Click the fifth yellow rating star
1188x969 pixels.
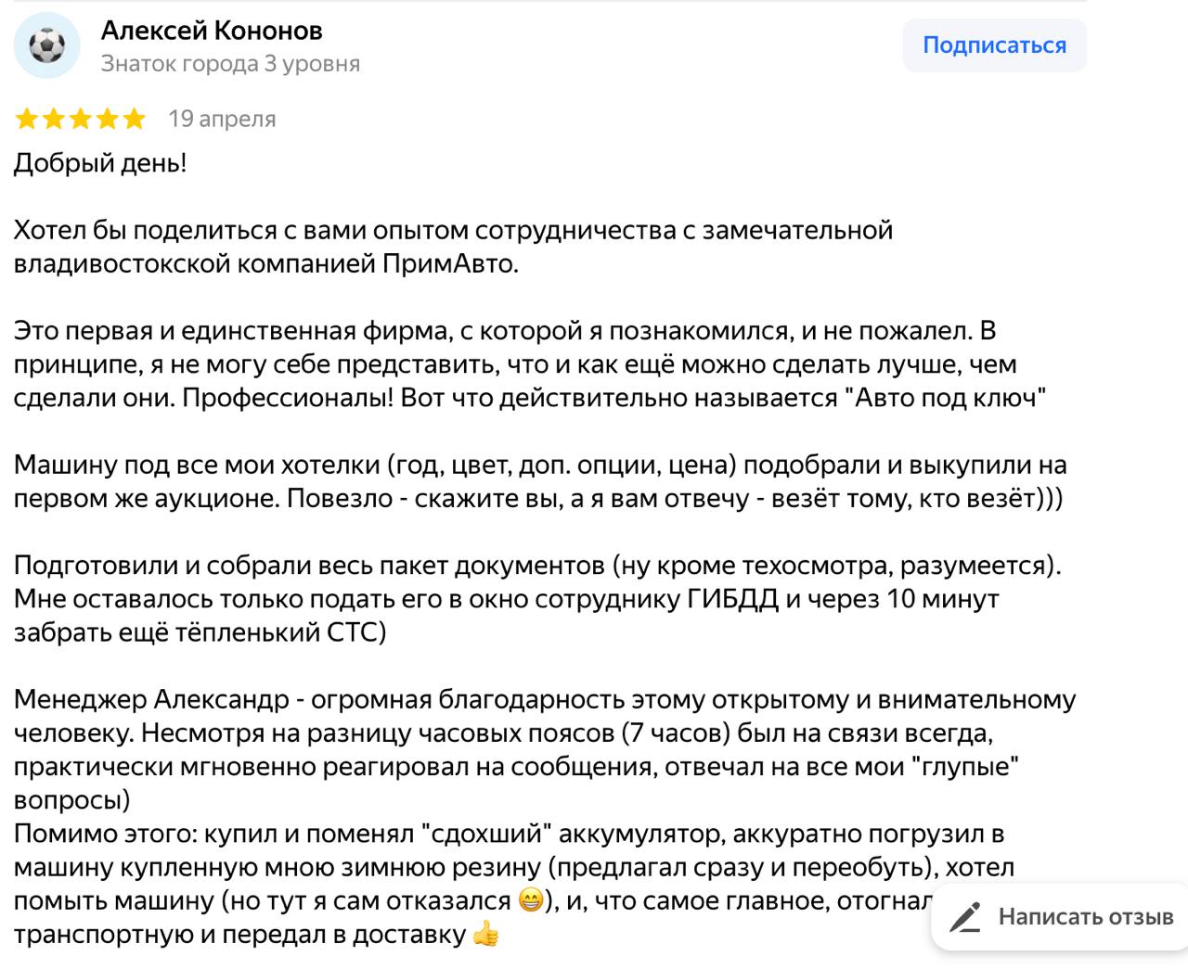click(x=135, y=119)
